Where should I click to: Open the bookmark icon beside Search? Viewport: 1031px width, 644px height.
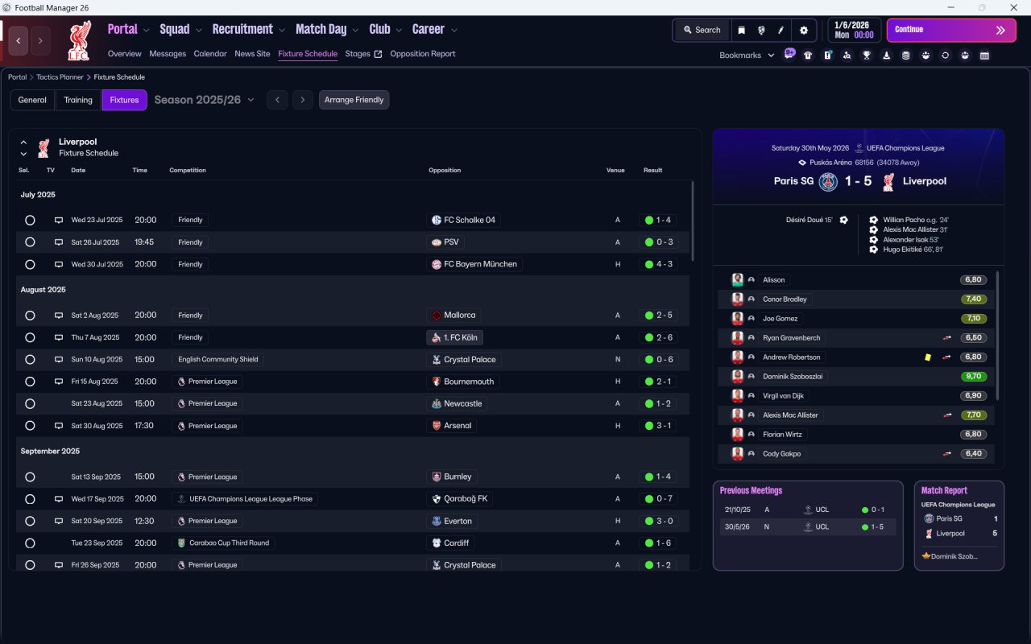pos(741,30)
